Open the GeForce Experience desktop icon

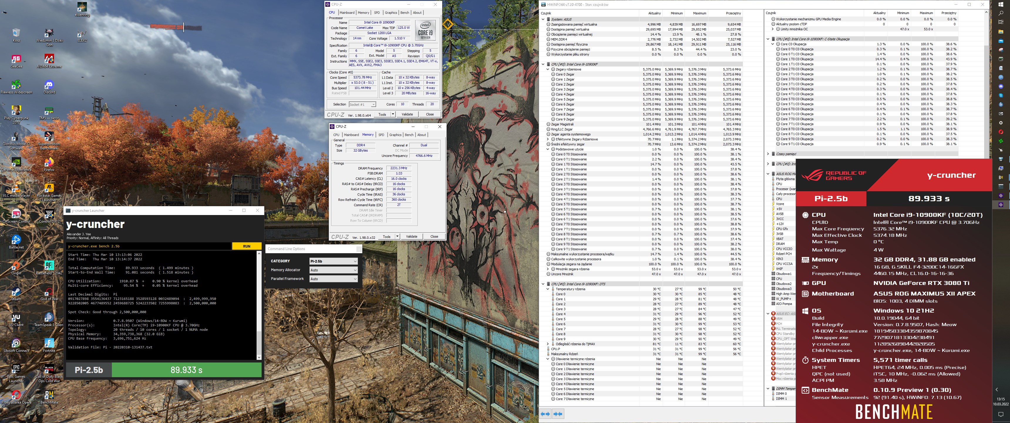16,164
